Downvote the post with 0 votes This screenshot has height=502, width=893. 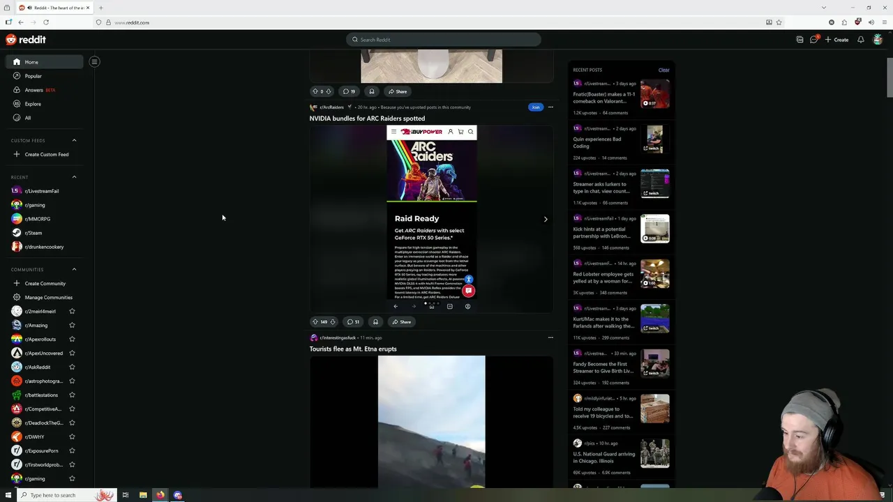329,91
